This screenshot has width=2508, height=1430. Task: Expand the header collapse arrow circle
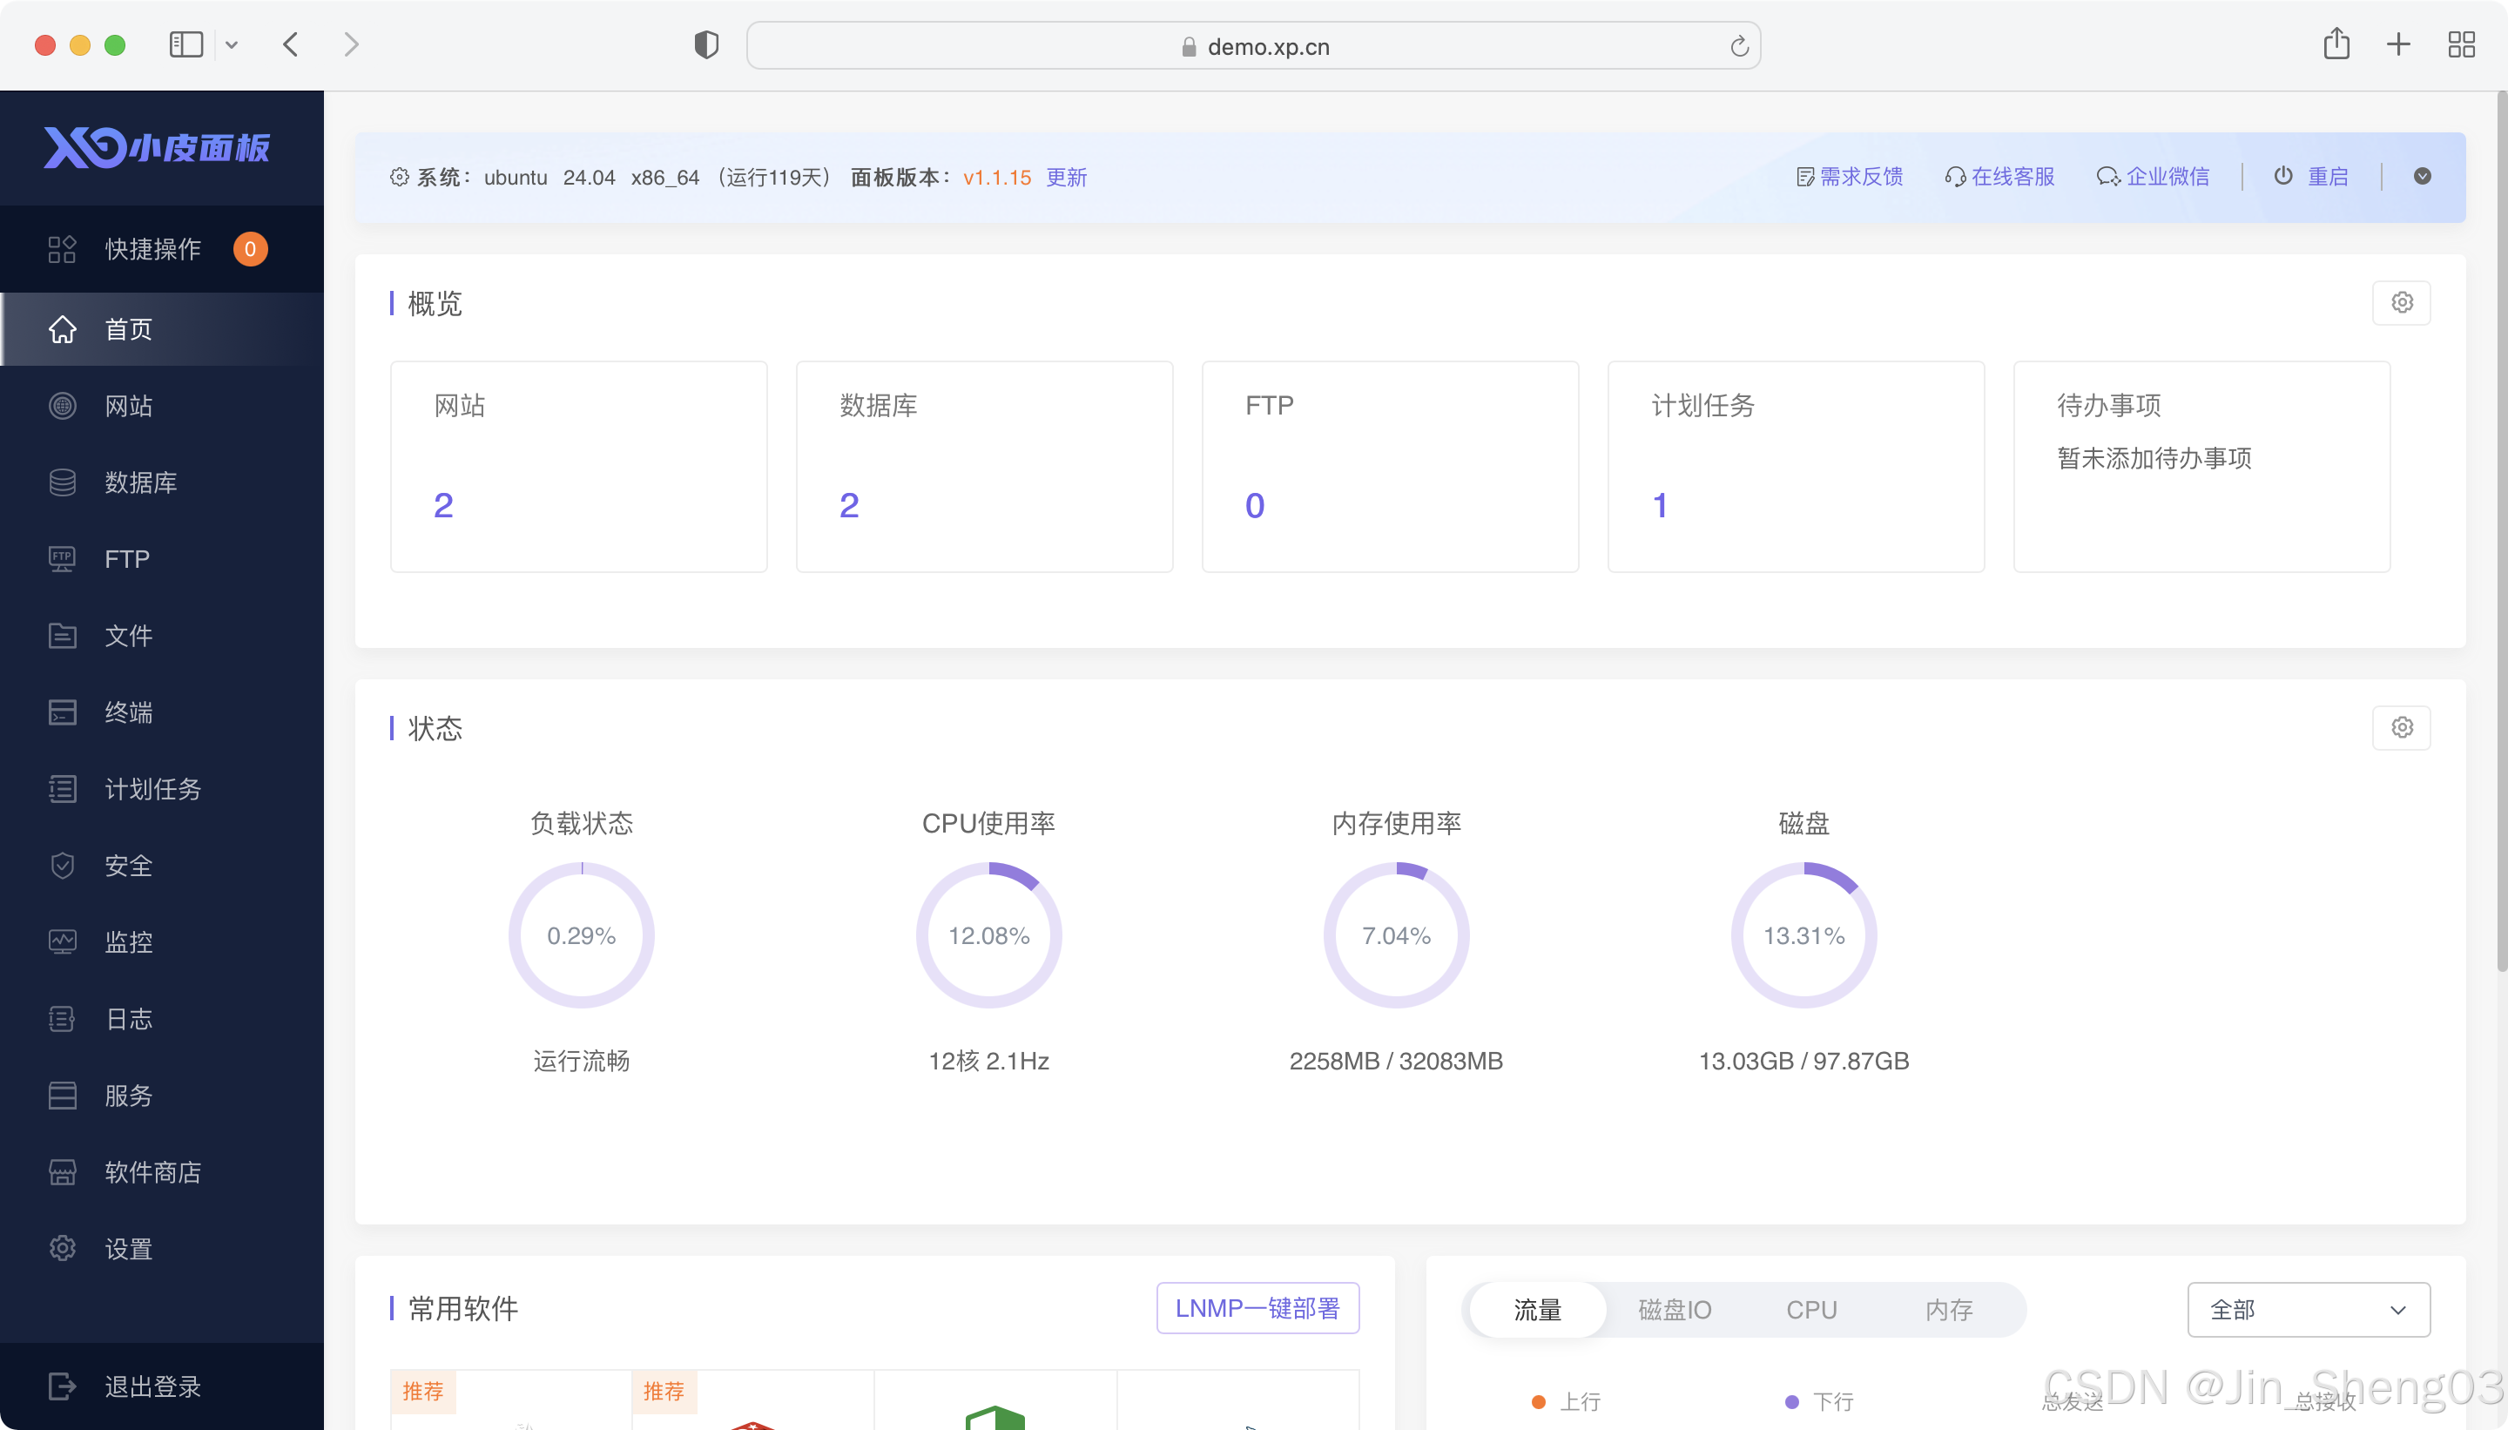[2422, 176]
